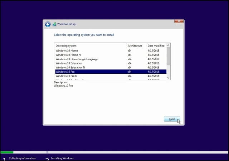Click the Description text Windows 10 Pro
Image resolution: width=229 pixels, height=161 pixels.
pyautogui.click(x=63, y=86)
